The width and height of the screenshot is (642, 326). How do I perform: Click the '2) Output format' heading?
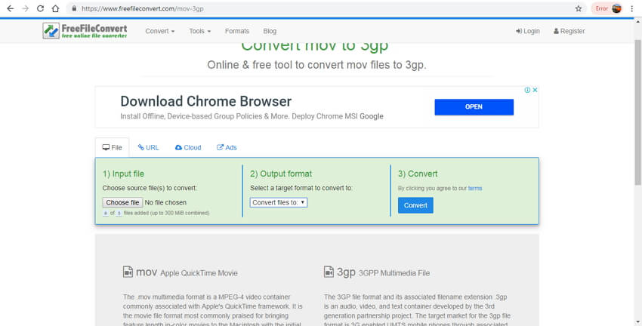pyautogui.click(x=281, y=174)
